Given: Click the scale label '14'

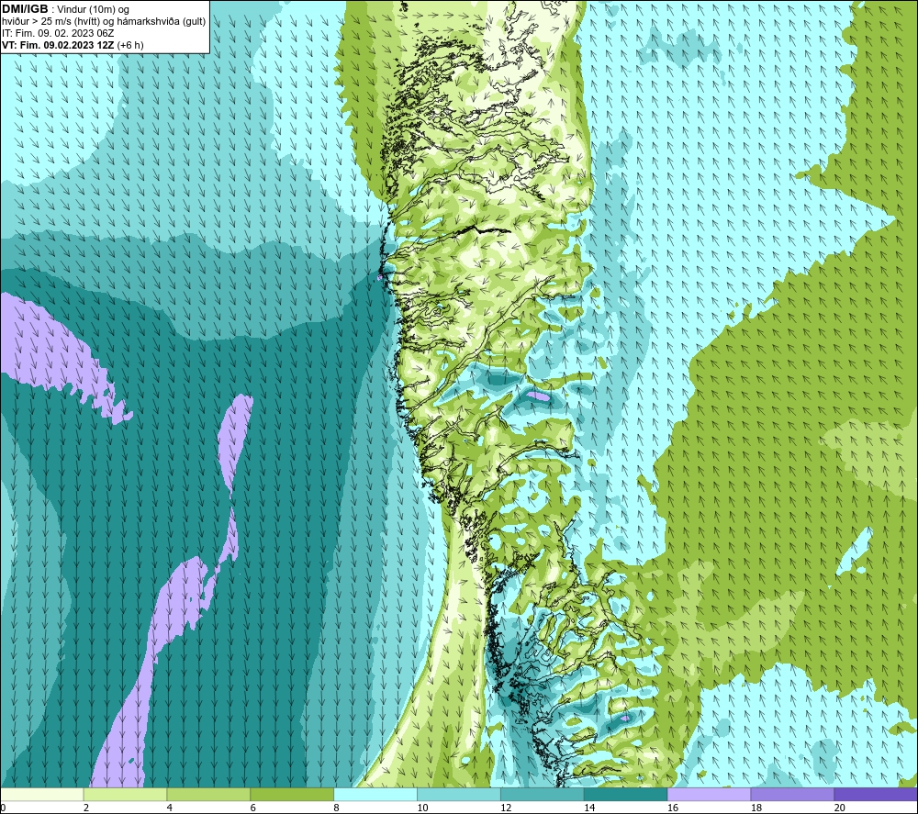Looking at the screenshot, I should click(589, 808).
